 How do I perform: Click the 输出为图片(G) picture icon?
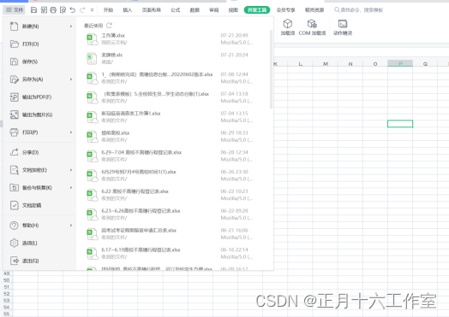tap(14, 114)
